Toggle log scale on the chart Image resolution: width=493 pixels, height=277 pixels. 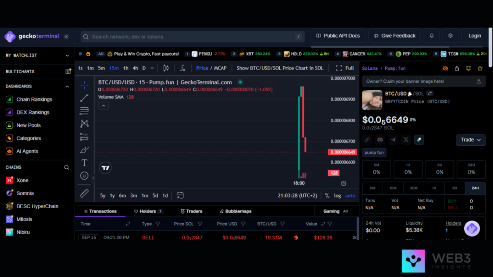tap(337, 195)
